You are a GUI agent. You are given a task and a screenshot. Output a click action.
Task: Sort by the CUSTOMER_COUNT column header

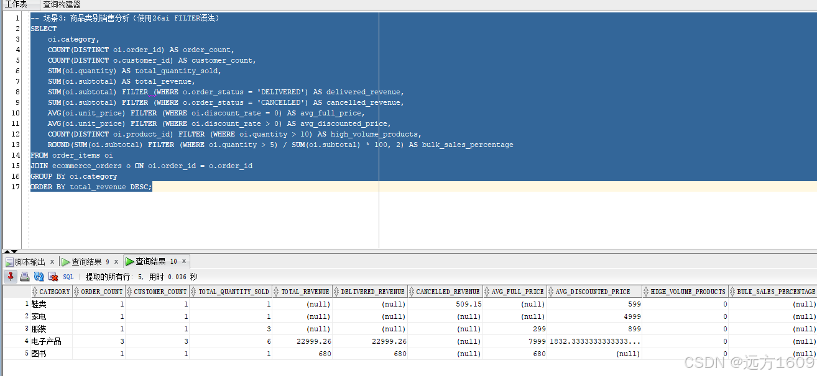[x=157, y=292]
